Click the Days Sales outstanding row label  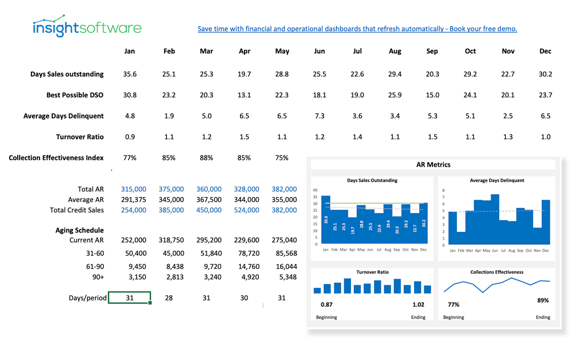click(x=67, y=74)
